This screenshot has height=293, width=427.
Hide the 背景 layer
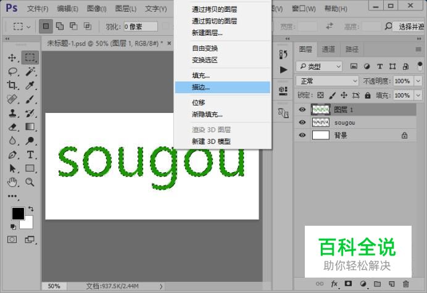point(302,135)
